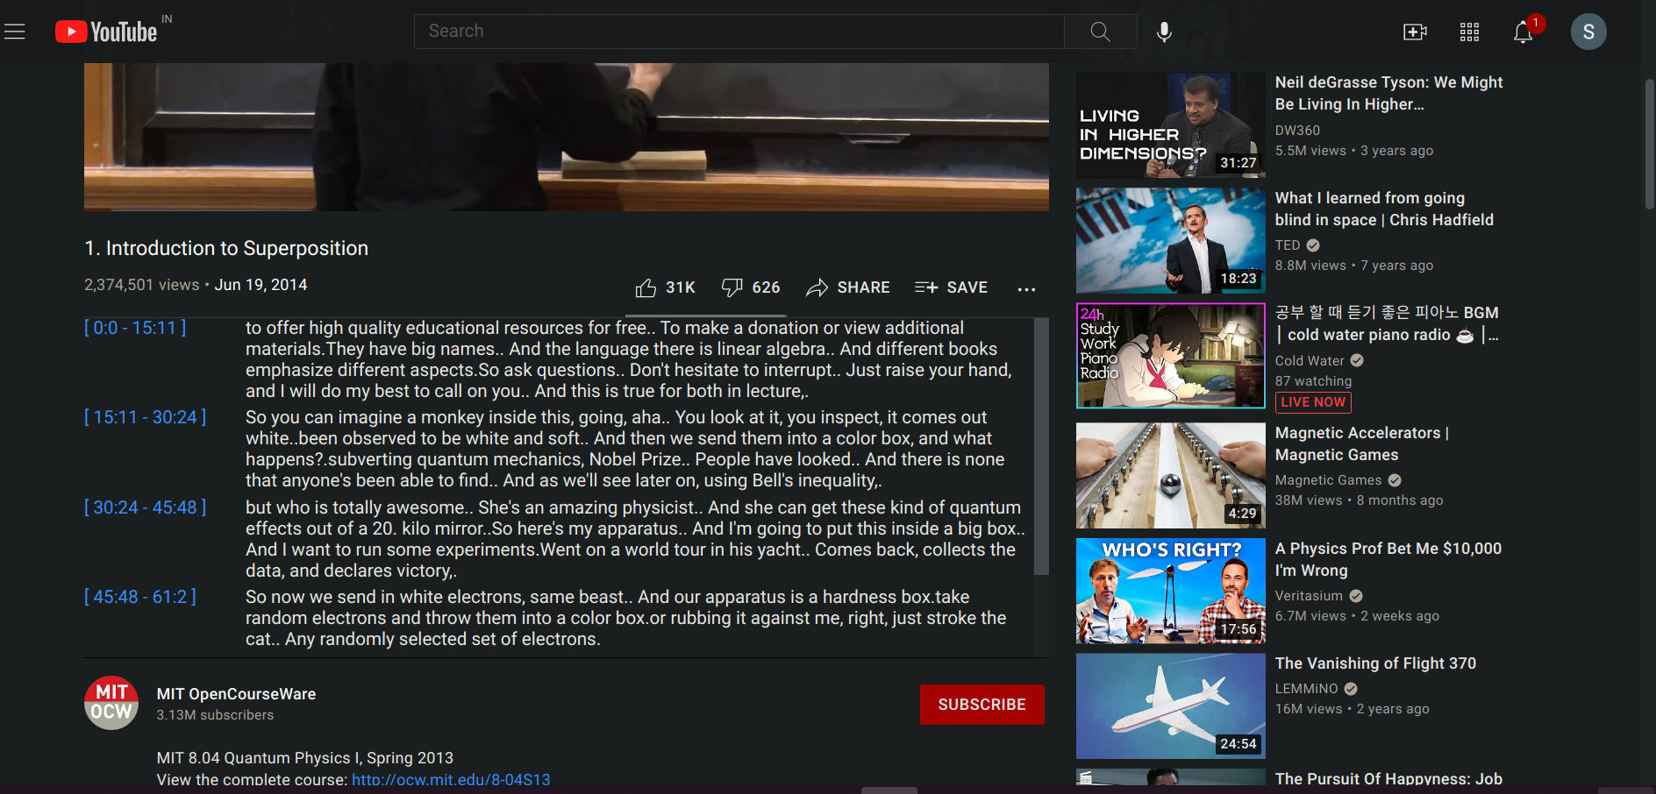Share the video
The height and width of the screenshot is (794, 1656).
tap(848, 287)
